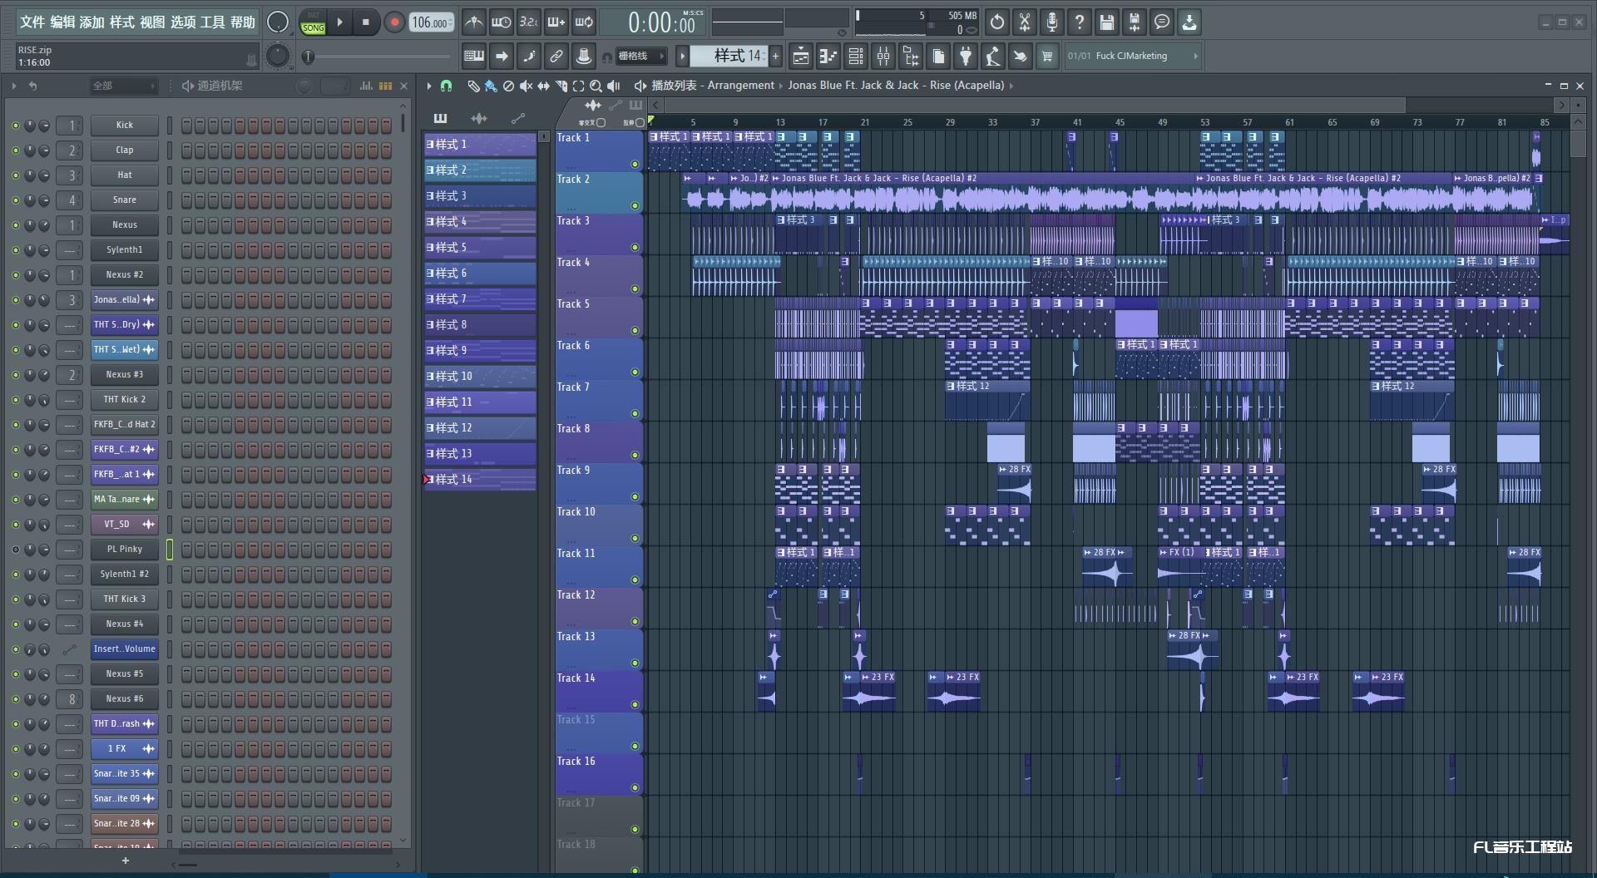Open the channel rack options arrow
The height and width of the screenshot is (878, 1597).
[14, 86]
